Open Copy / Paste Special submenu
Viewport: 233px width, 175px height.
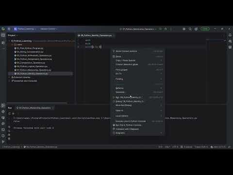(138, 60)
